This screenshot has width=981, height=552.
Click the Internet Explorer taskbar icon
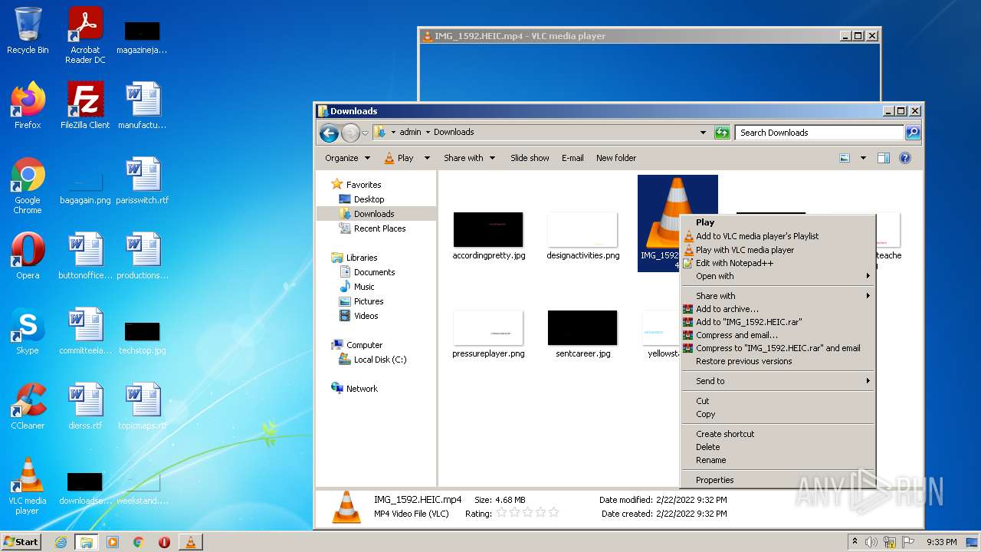(x=61, y=542)
